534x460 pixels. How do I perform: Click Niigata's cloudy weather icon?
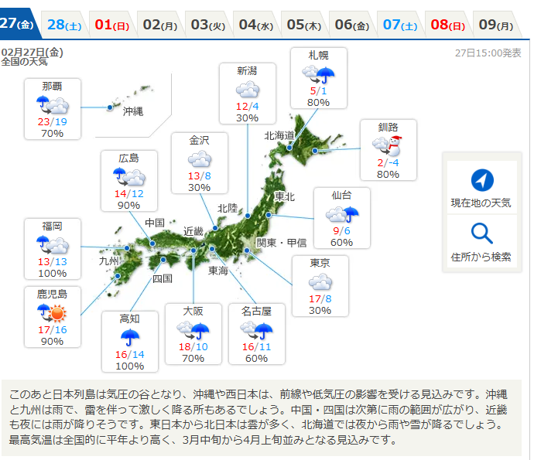tap(248, 90)
